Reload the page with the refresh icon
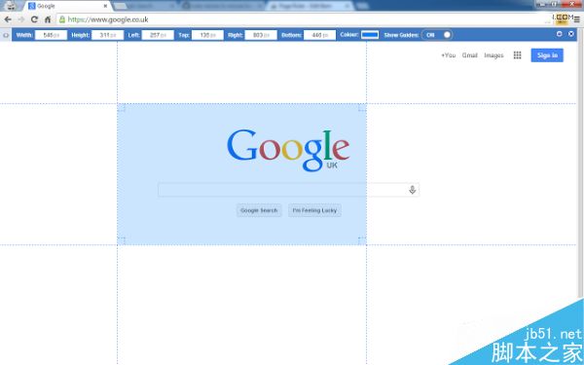Screen dimensions: 584x365 click(x=34, y=19)
